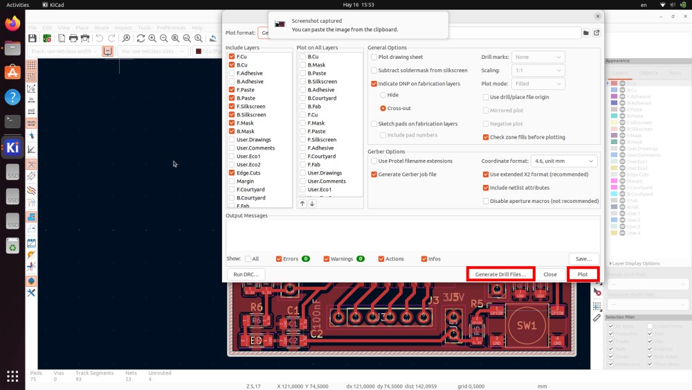
Task: Open Ubuntu Software in the dock
Action: pyautogui.click(x=12, y=72)
